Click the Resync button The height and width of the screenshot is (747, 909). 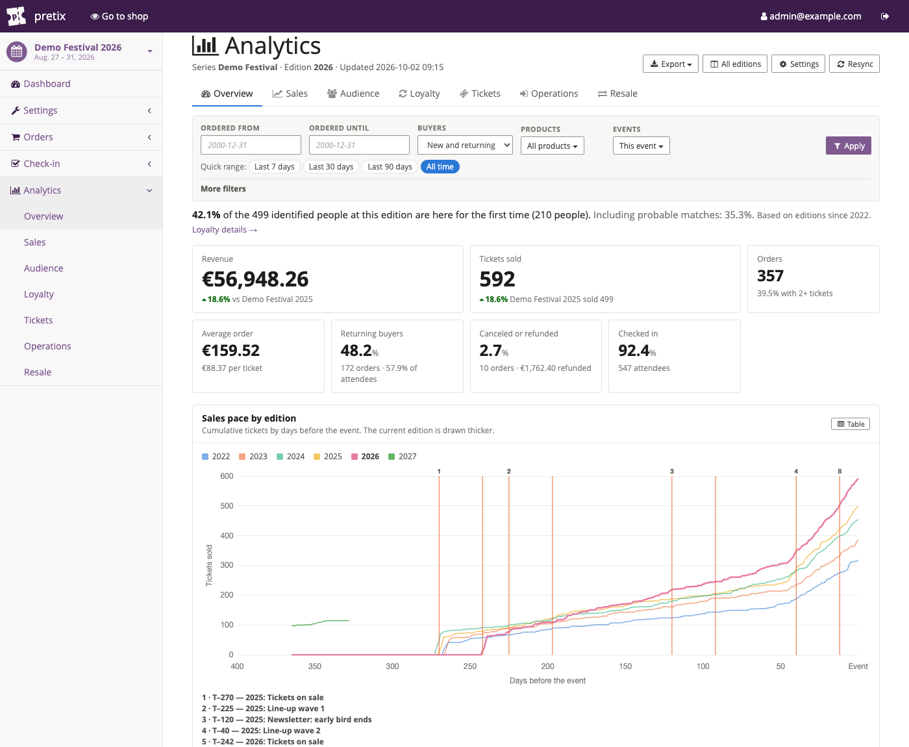pos(854,64)
